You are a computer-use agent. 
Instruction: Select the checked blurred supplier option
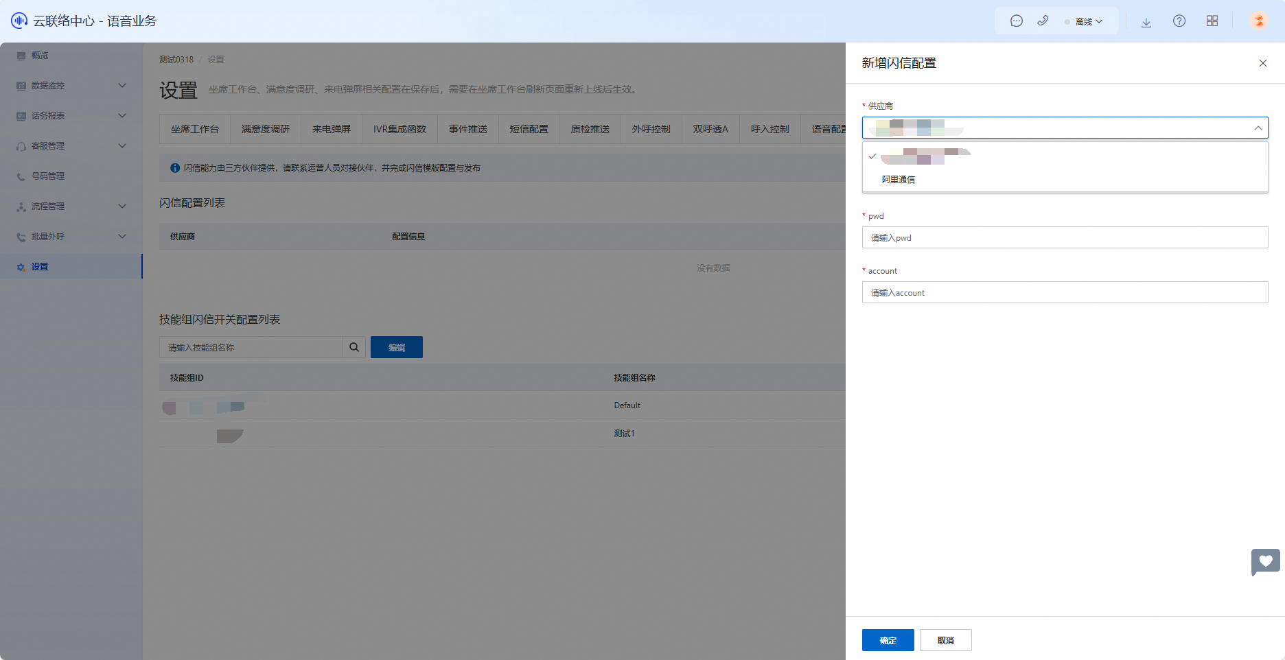tap(1065, 156)
